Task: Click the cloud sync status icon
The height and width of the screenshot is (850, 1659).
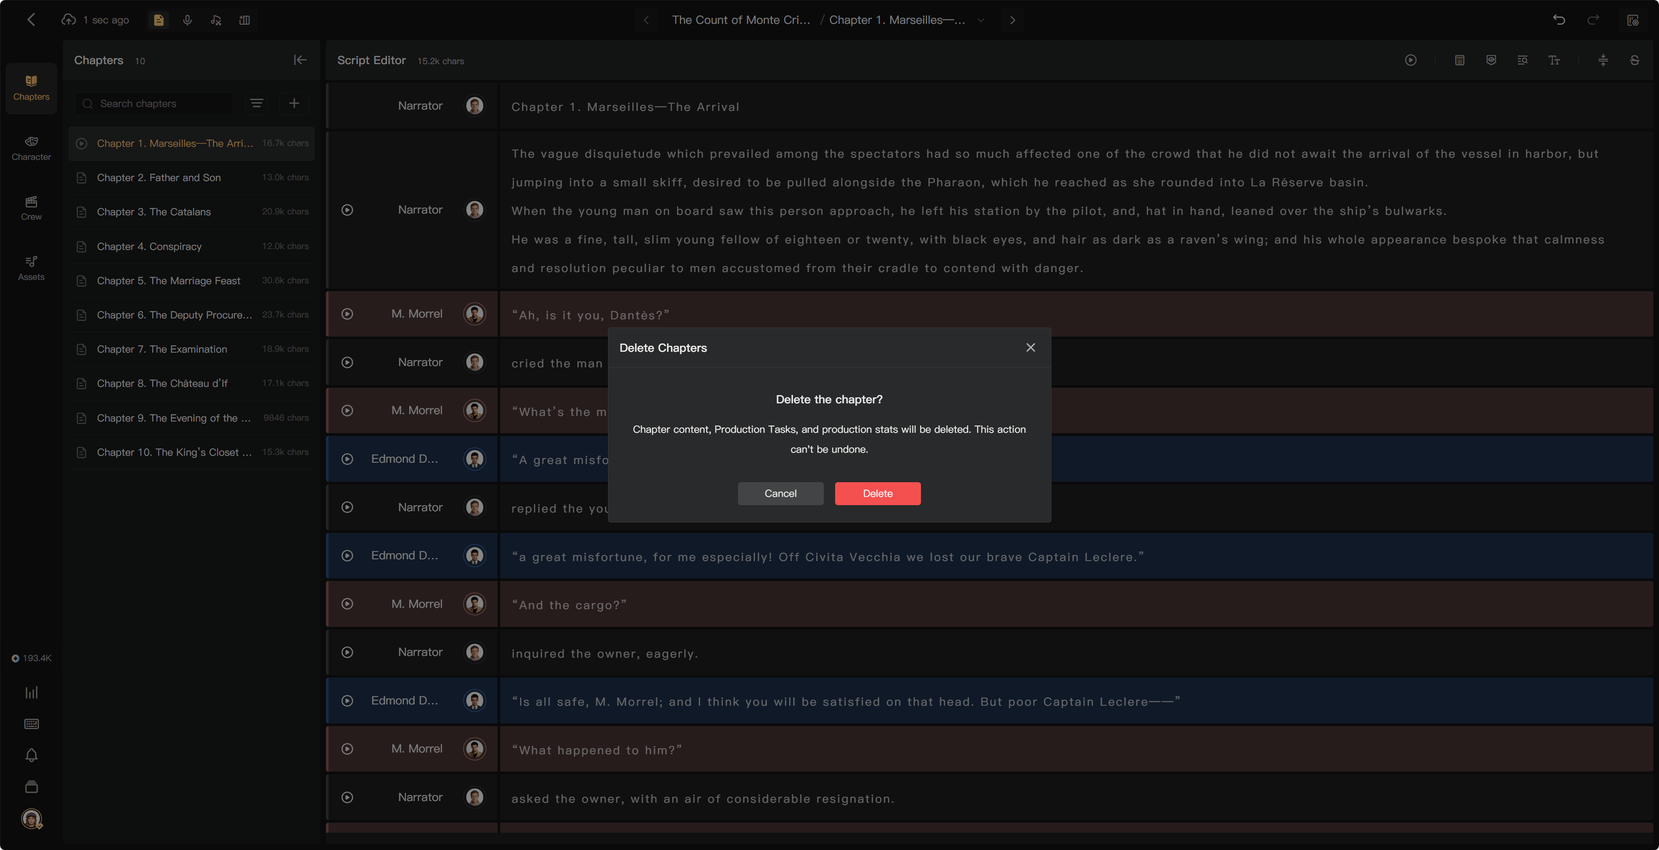Action: tap(68, 20)
